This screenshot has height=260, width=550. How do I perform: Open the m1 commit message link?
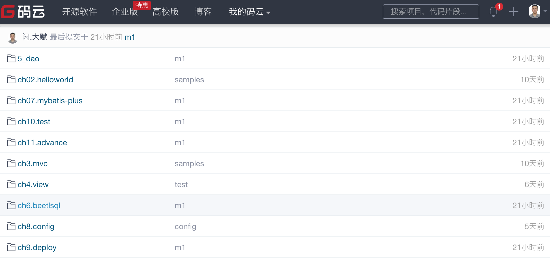pyautogui.click(x=130, y=37)
